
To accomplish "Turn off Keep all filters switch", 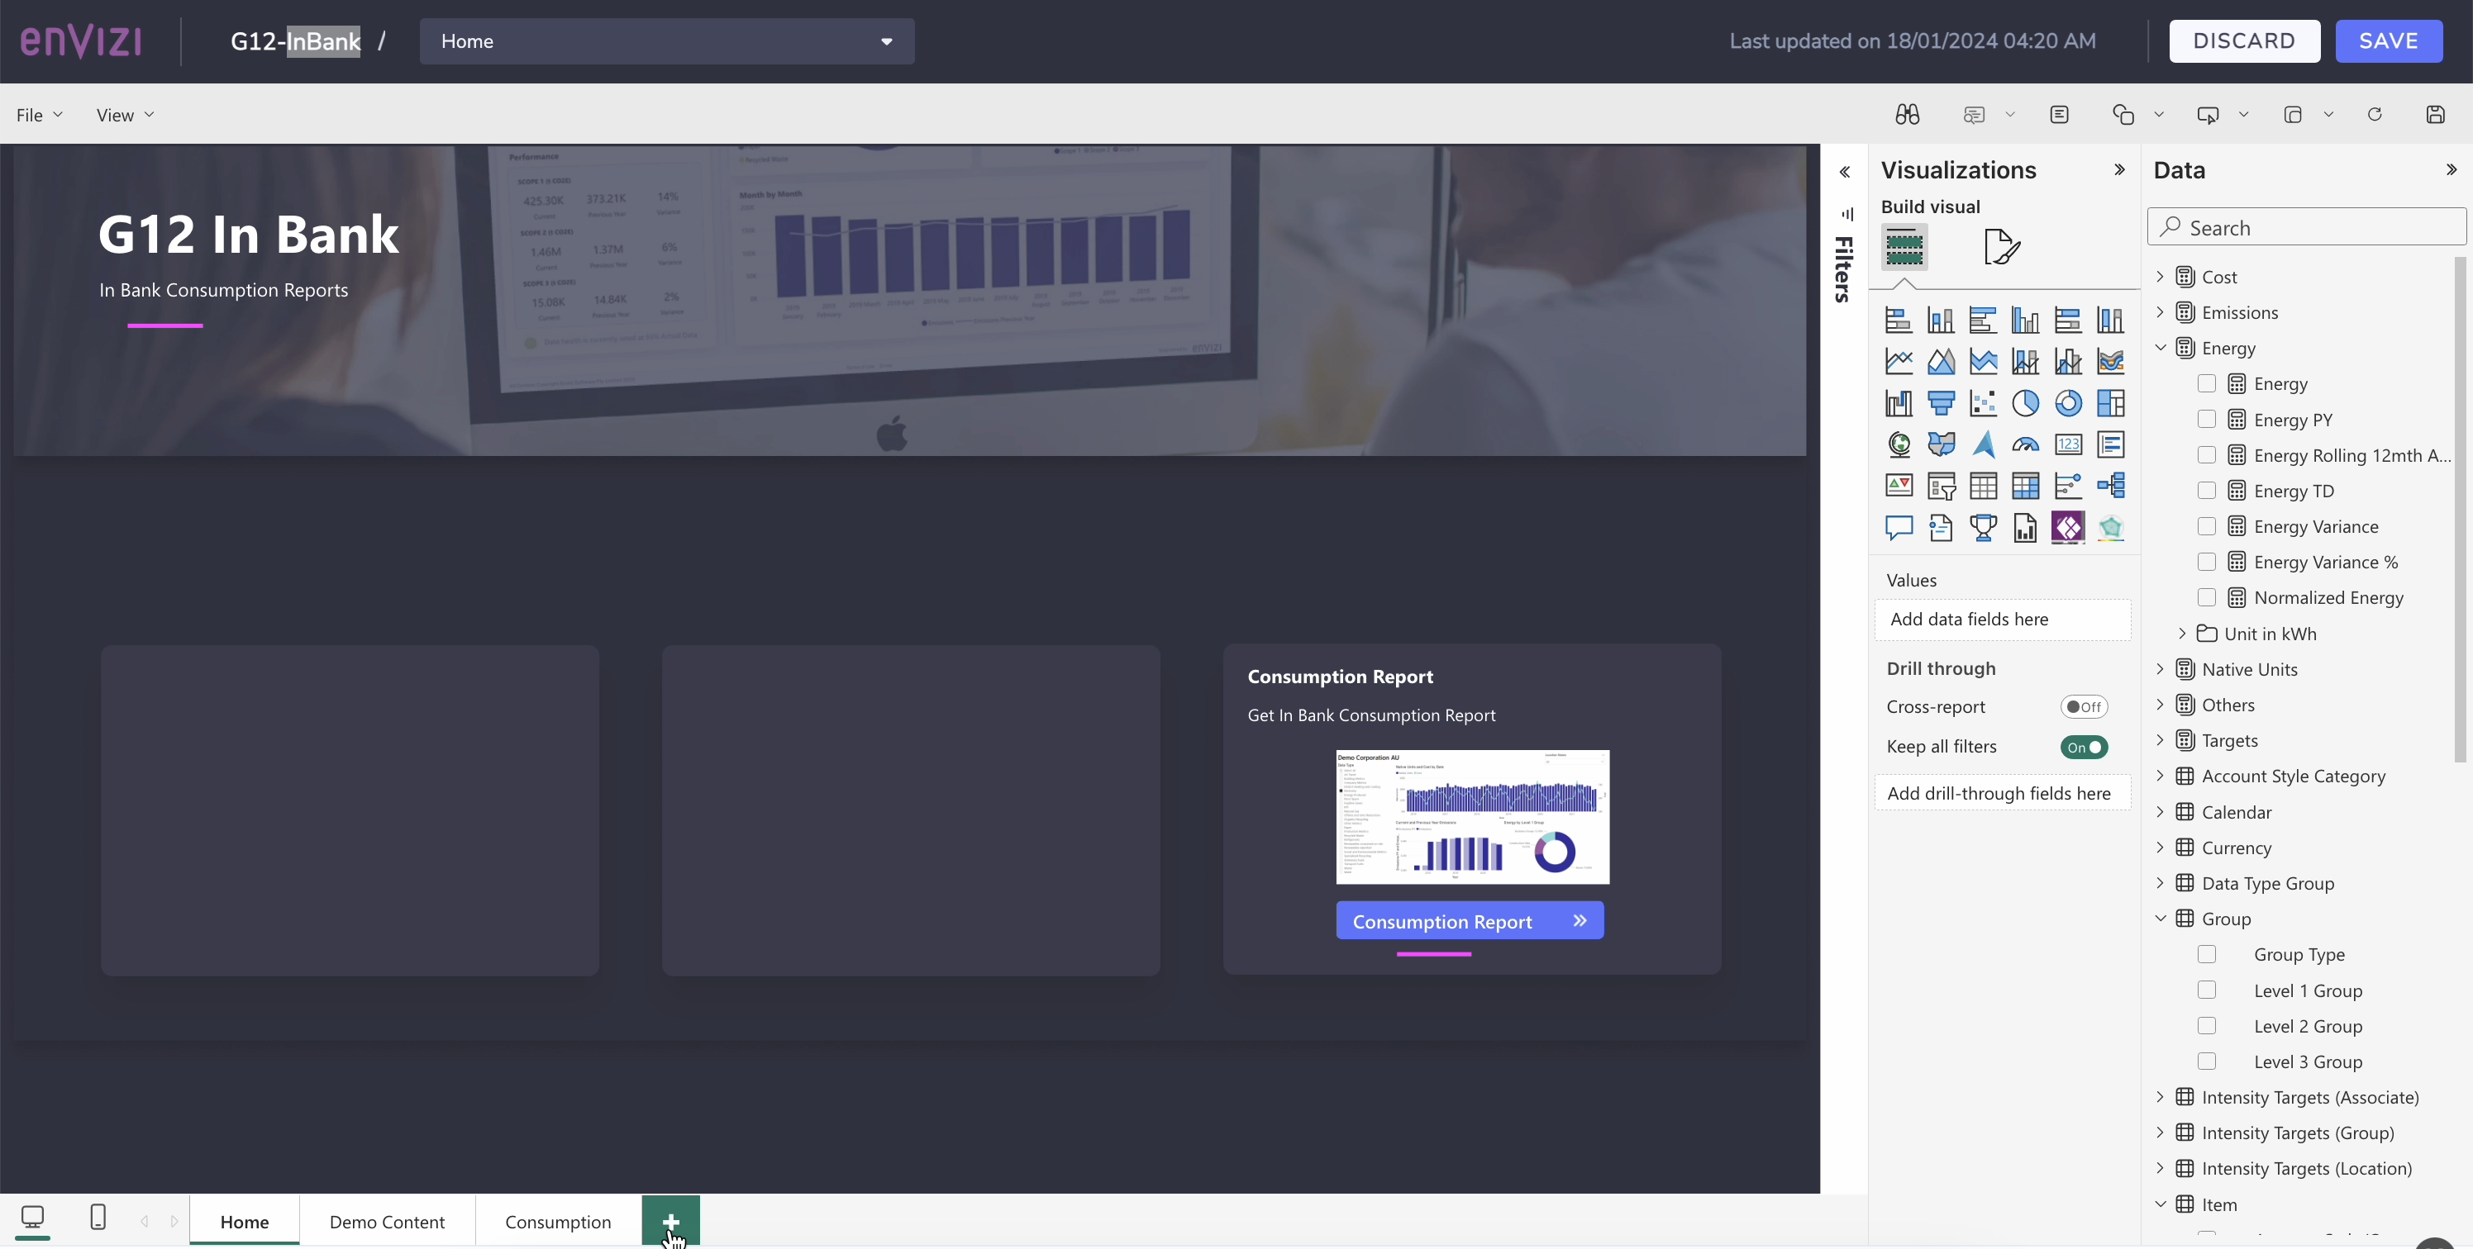I will [2083, 748].
